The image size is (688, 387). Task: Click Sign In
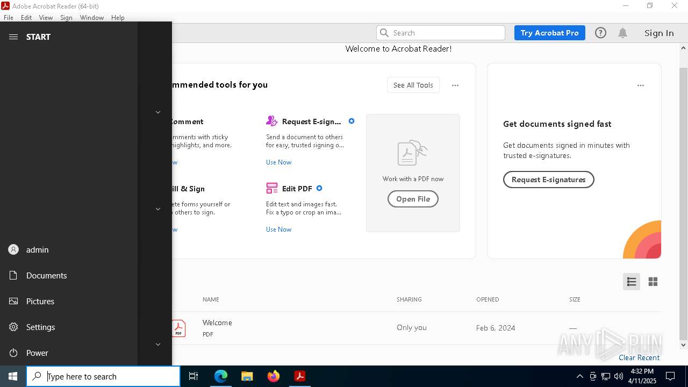point(659,33)
